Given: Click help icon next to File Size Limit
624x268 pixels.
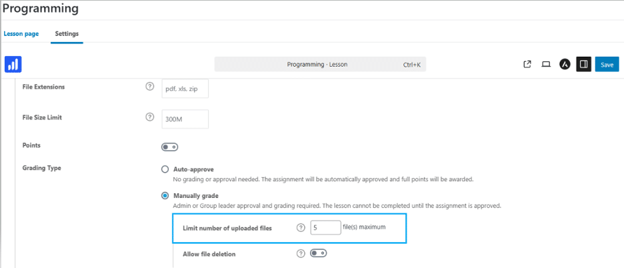Looking at the screenshot, I should [x=149, y=117].
